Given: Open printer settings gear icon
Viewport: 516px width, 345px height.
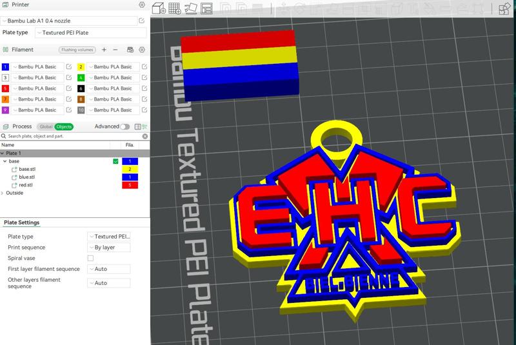Looking at the screenshot, I should (142, 5).
